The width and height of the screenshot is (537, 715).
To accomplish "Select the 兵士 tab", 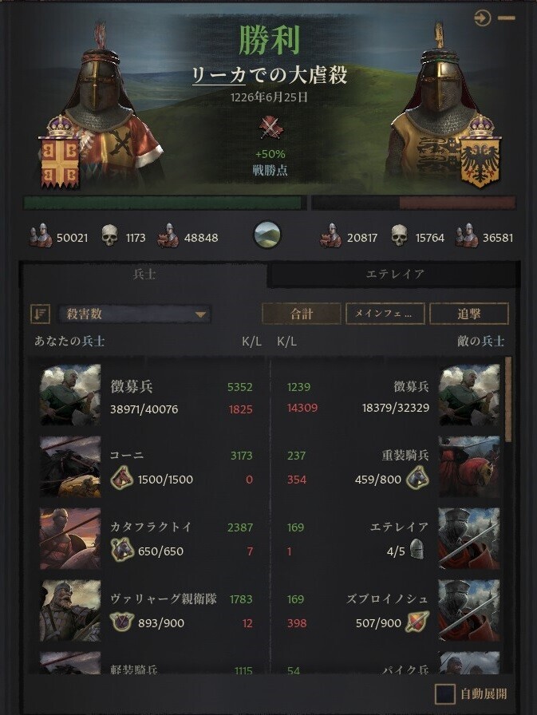I will (x=144, y=274).
